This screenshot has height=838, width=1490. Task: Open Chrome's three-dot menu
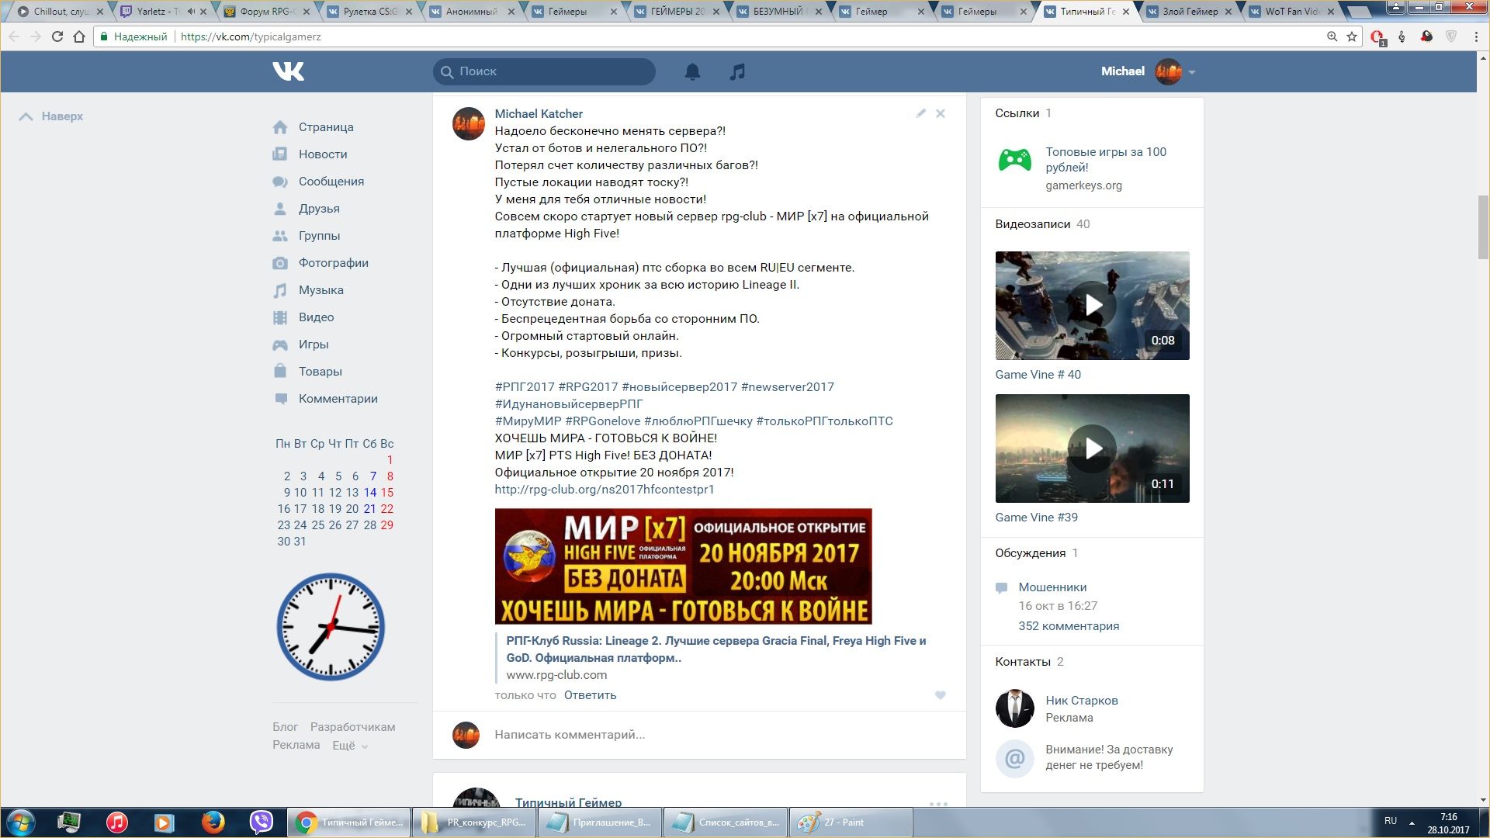(x=1476, y=36)
